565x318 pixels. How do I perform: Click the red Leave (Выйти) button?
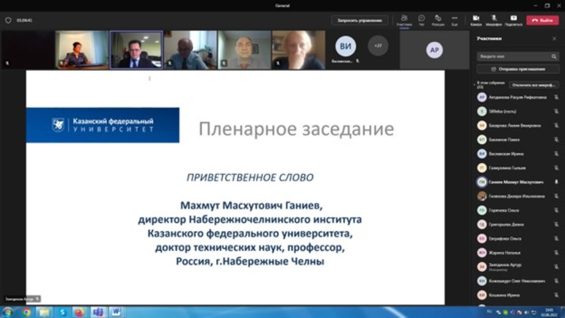[x=542, y=20]
